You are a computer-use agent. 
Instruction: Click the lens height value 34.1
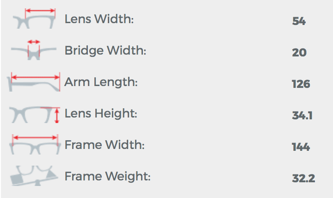pyautogui.click(x=302, y=115)
